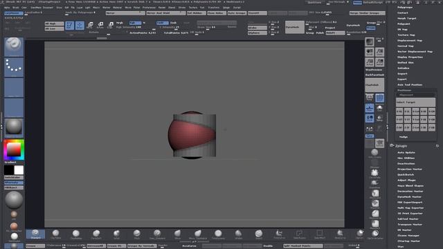This screenshot has height=249, width=443.
Task: Select the Move Topological brush
Action: [x=198, y=234]
